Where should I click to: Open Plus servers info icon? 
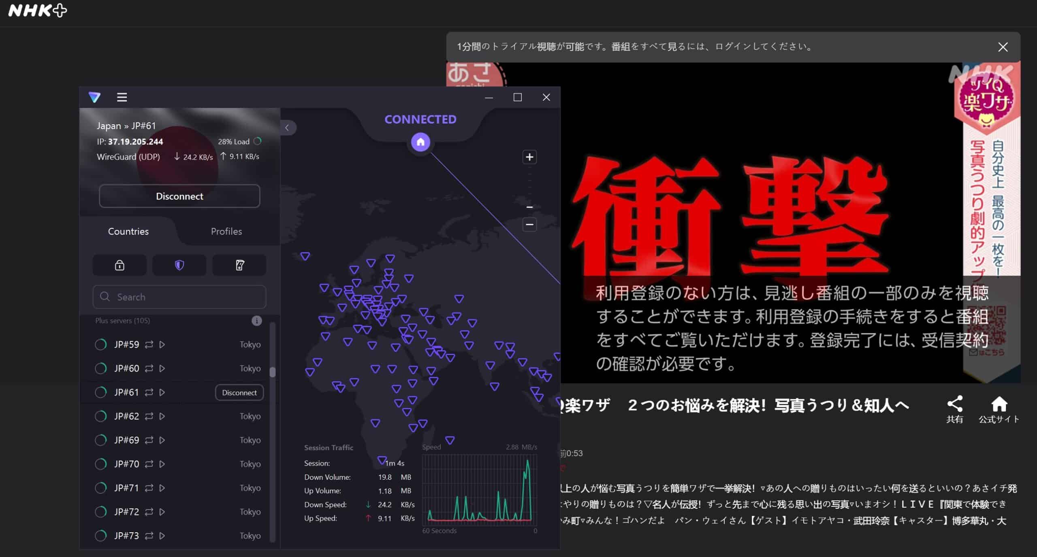point(257,321)
